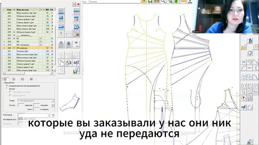Image resolution: width=259 pixels, height=145 pixels.
Task: Click the eye with ellipsis visibility options button
Action: [76, 45]
